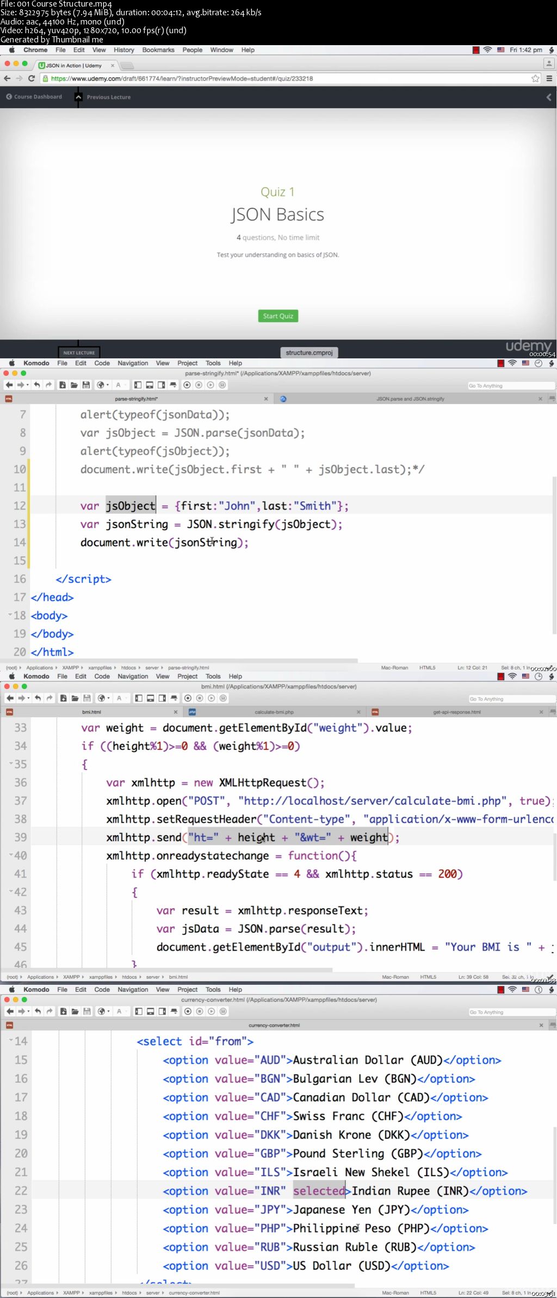Open Forward-history dropdown arrow in parse-stringify toolbar
557x1298 pixels.
(x=27, y=385)
